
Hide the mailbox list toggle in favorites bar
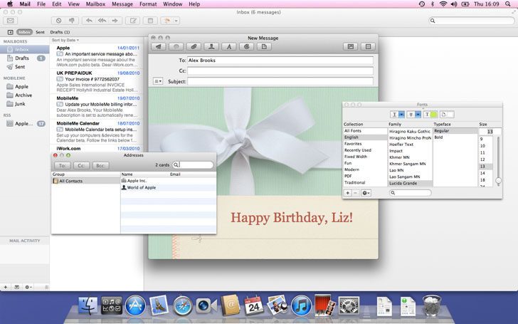(10, 32)
